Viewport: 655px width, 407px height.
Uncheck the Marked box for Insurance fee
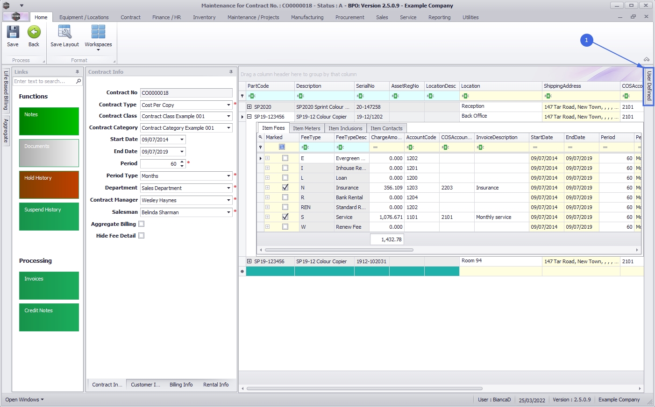click(285, 188)
